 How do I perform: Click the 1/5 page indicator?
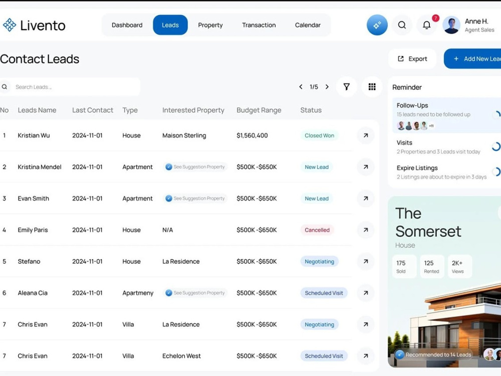coord(314,87)
